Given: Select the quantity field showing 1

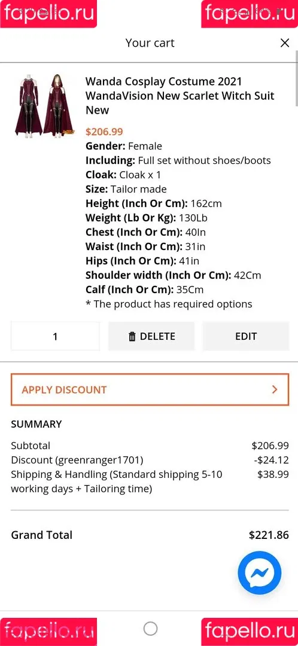Looking at the screenshot, I should pyautogui.click(x=55, y=336).
